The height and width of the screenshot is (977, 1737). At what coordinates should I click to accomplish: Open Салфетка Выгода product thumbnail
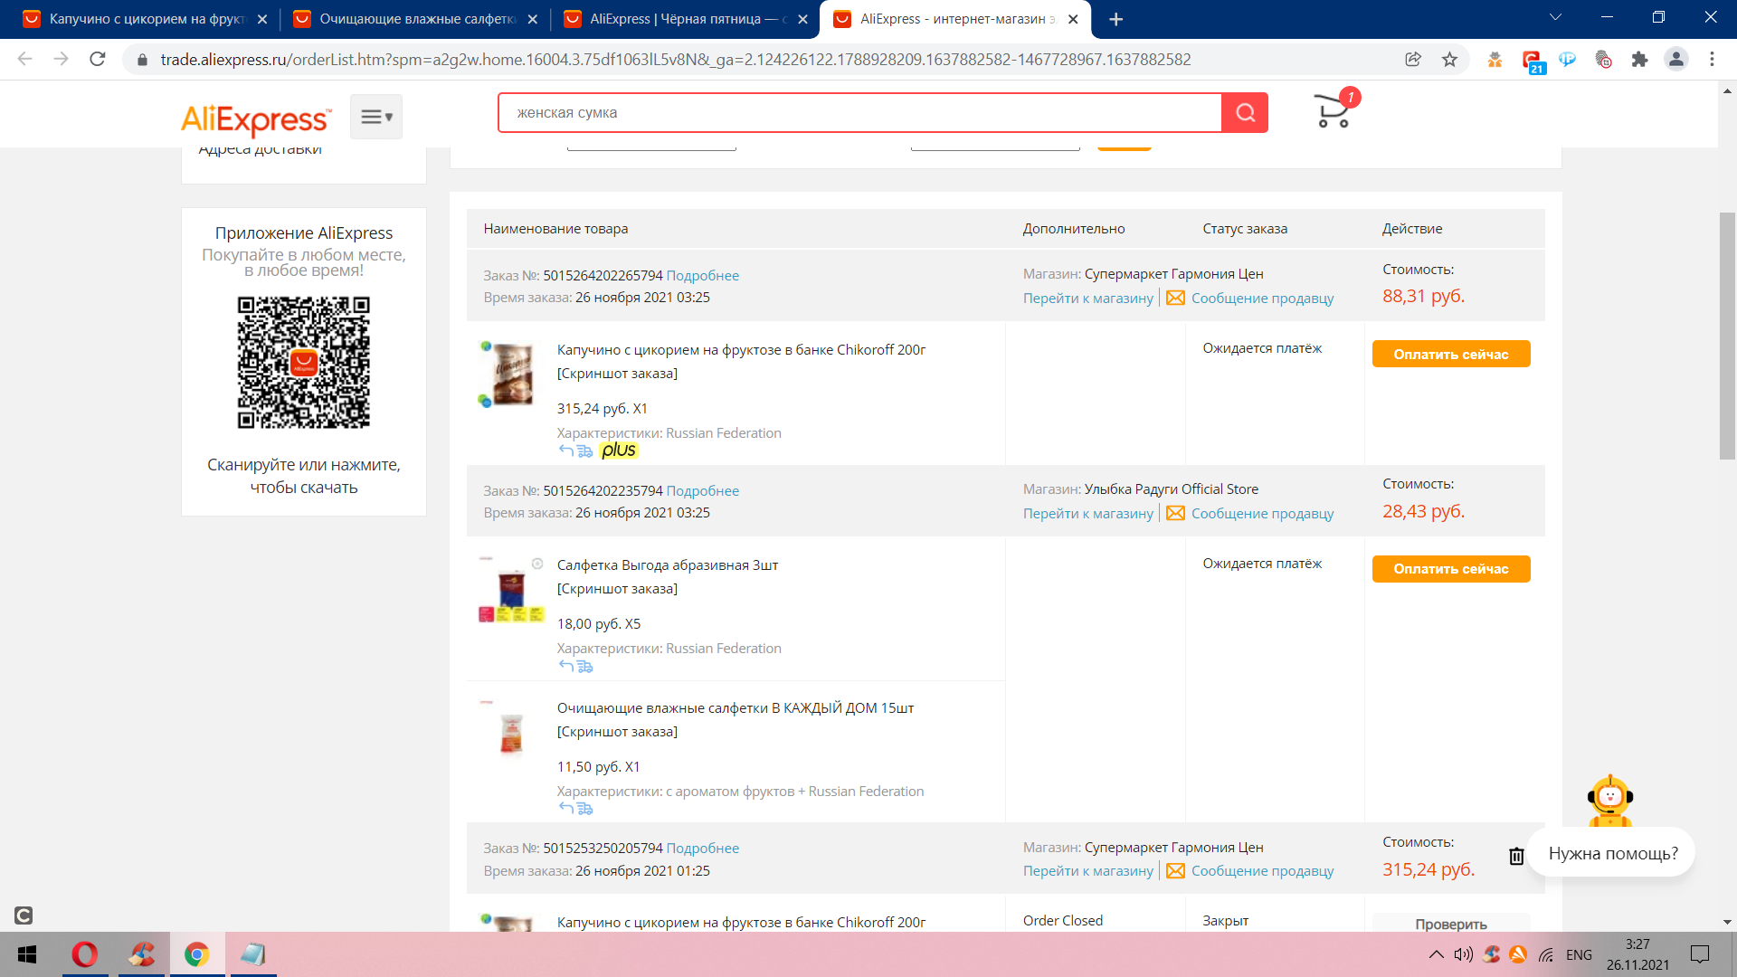click(511, 589)
